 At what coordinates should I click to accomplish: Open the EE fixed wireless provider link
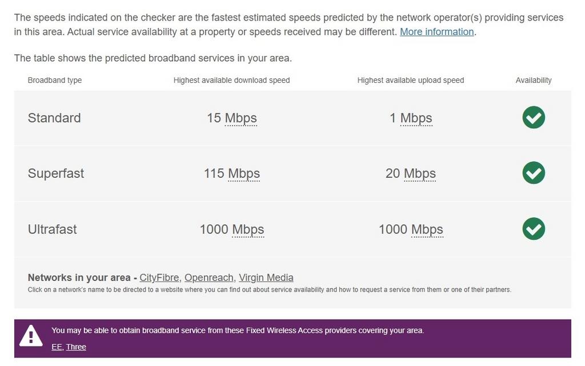(55, 347)
